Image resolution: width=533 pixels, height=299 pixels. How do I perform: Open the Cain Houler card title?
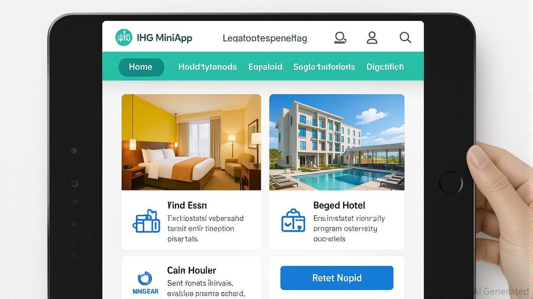pyautogui.click(x=192, y=270)
